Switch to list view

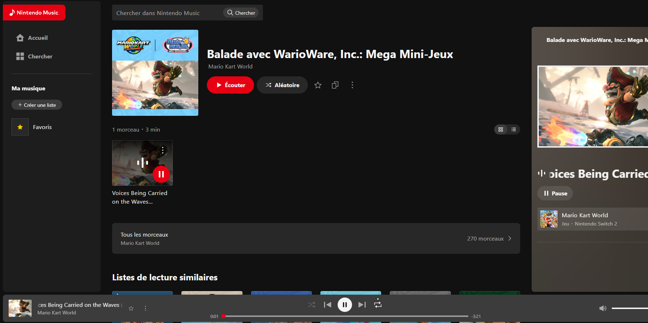click(x=514, y=129)
